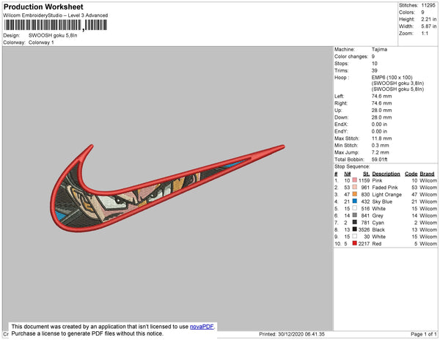440x340 pixels.
Task: Click the N# column header
Action: [348, 174]
